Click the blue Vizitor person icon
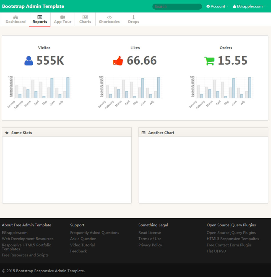Screen dimensions: 271x277 pyautogui.click(x=28, y=61)
